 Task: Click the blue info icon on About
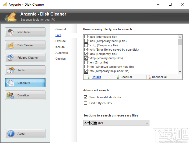(x=11, y=134)
